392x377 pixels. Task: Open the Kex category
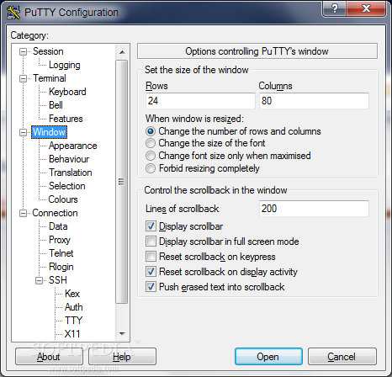72,294
